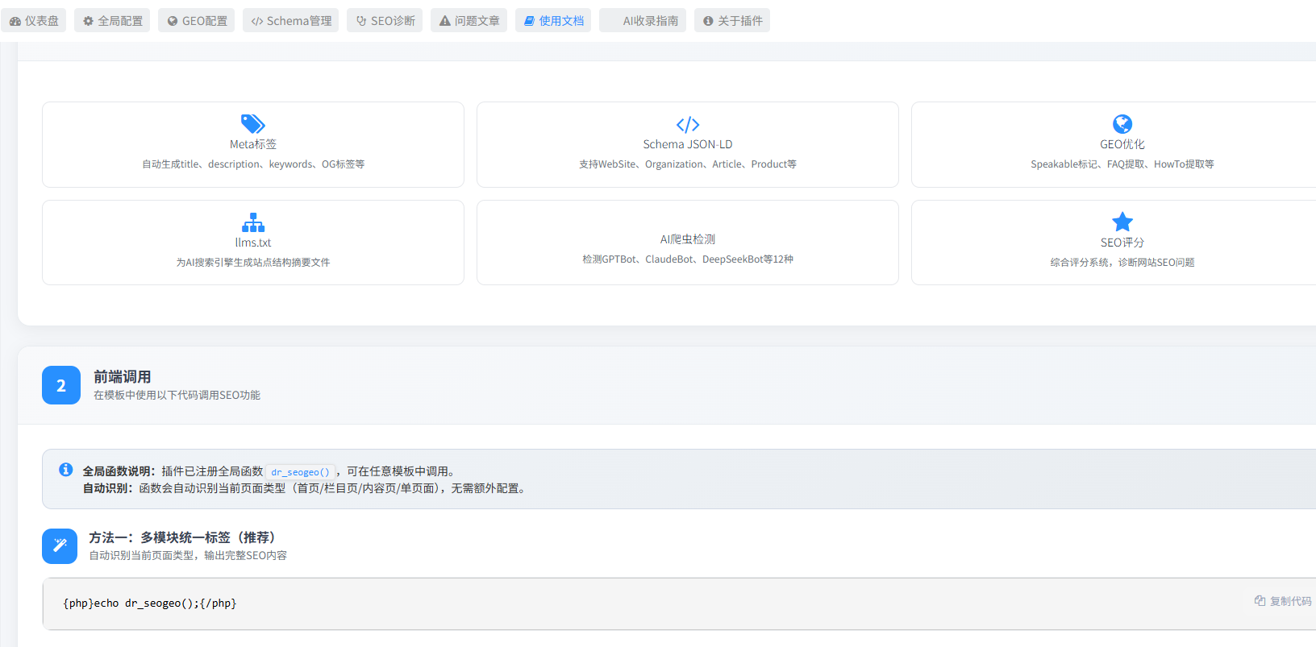Click the info icon beside 全局函数说明
The width and height of the screenshot is (1316, 647).
66,470
